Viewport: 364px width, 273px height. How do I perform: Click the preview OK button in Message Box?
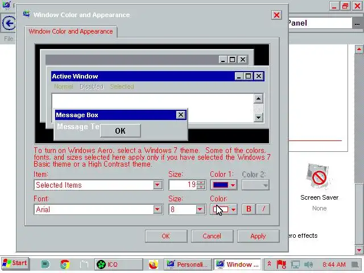click(120, 131)
